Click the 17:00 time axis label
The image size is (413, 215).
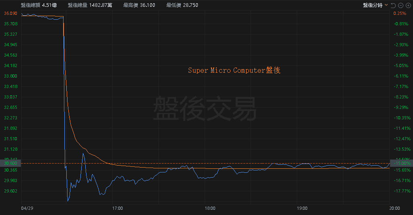(x=117, y=208)
